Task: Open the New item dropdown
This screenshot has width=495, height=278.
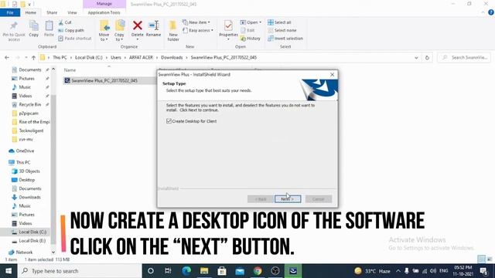Action: click(x=196, y=22)
